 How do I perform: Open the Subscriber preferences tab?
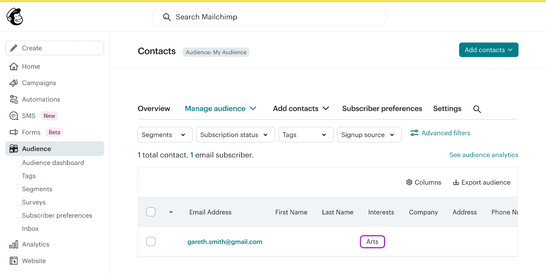(382, 109)
